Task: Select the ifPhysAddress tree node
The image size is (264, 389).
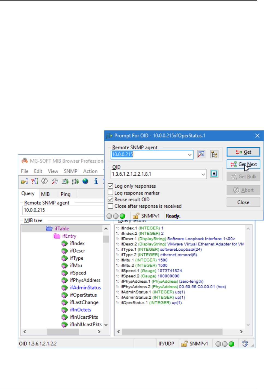Action: click(x=85, y=280)
